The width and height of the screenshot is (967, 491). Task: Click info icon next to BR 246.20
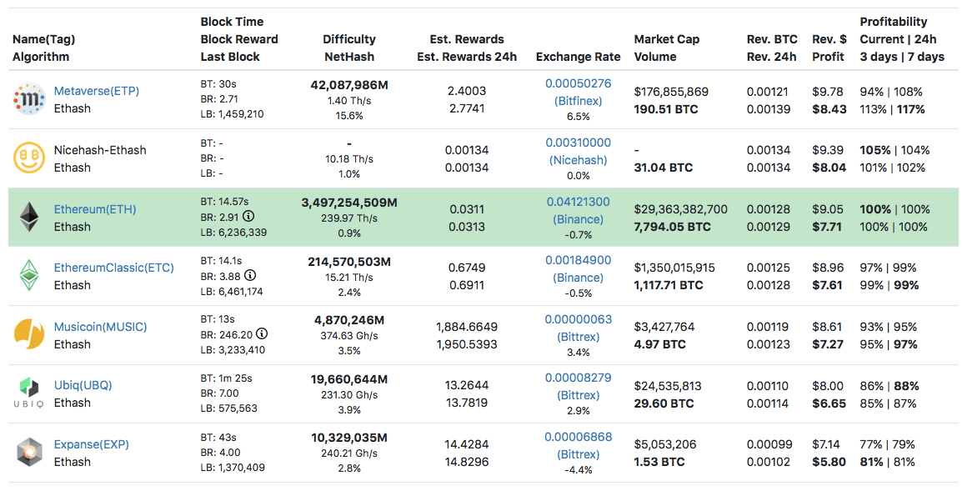pos(262,333)
